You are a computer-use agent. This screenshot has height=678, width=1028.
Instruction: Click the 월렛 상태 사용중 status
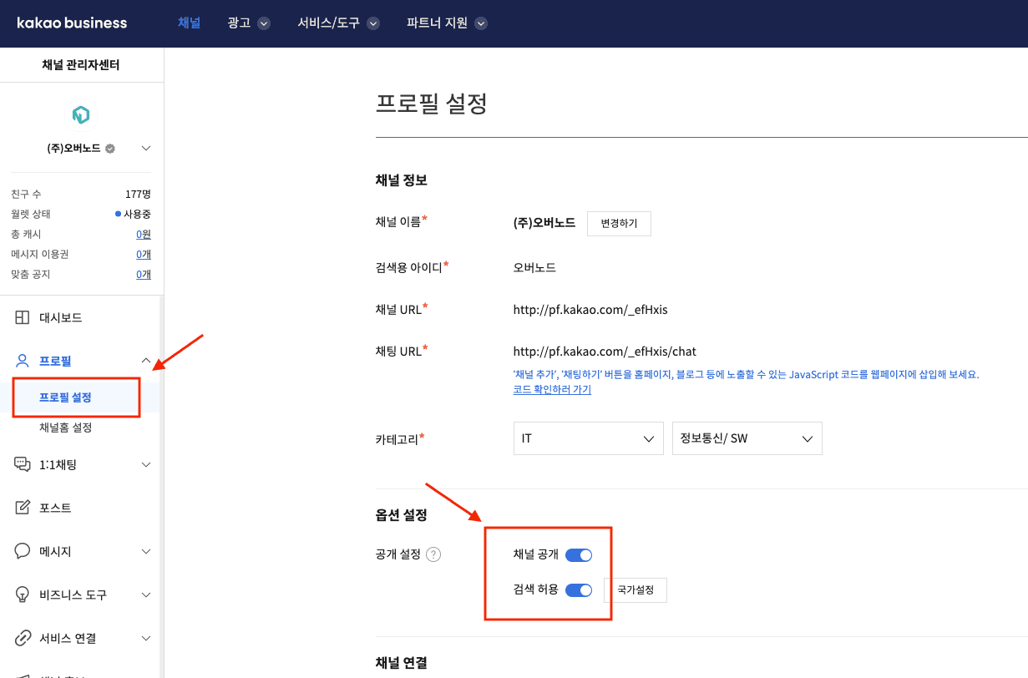click(134, 214)
